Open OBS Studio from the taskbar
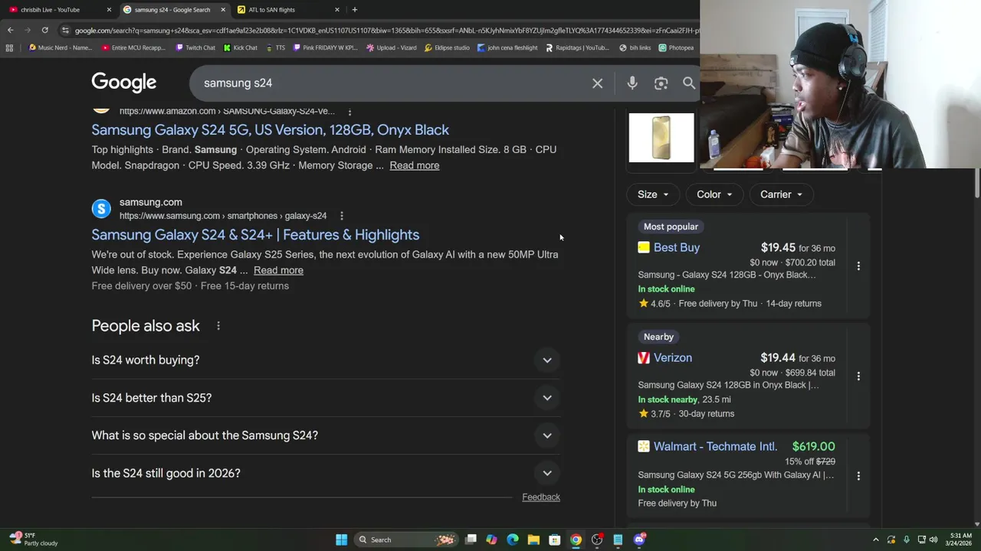This screenshot has width=981, height=551. tap(596, 540)
